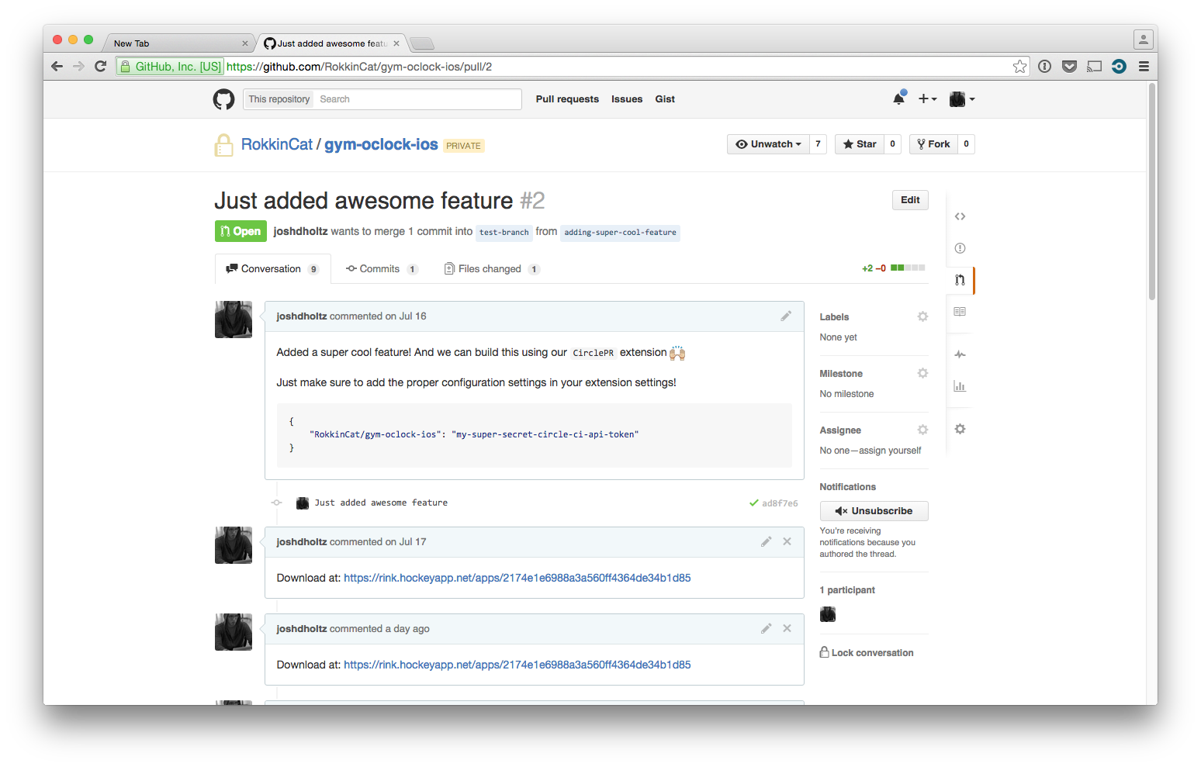This screenshot has height=767, width=1201.
Task: Click the Assignee gear icon
Action: 922,430
